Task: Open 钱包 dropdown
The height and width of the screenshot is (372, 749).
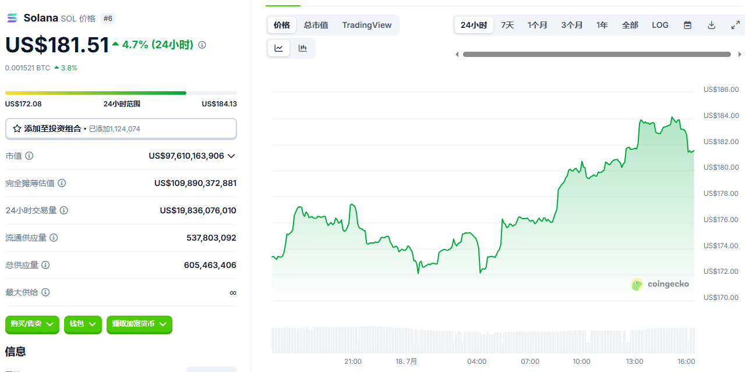Action: pyautogui.click(x=83, y=324)
